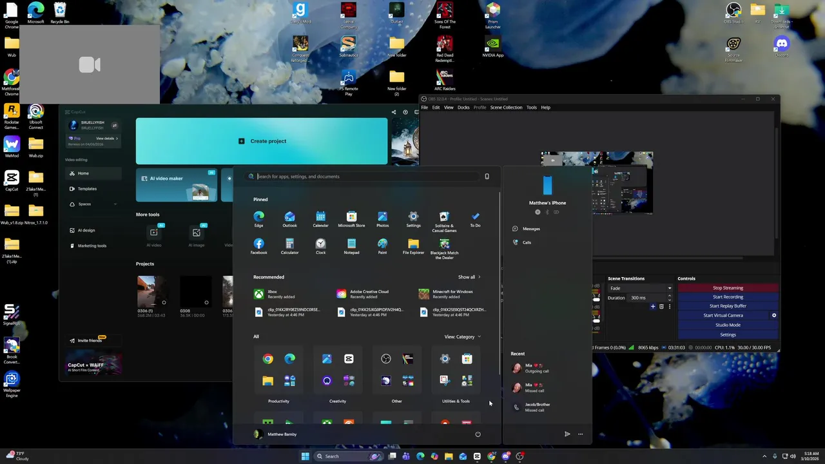825x464 pixels.
Task: Open pinned Settings gear in Start
Action: pos(413,219)
